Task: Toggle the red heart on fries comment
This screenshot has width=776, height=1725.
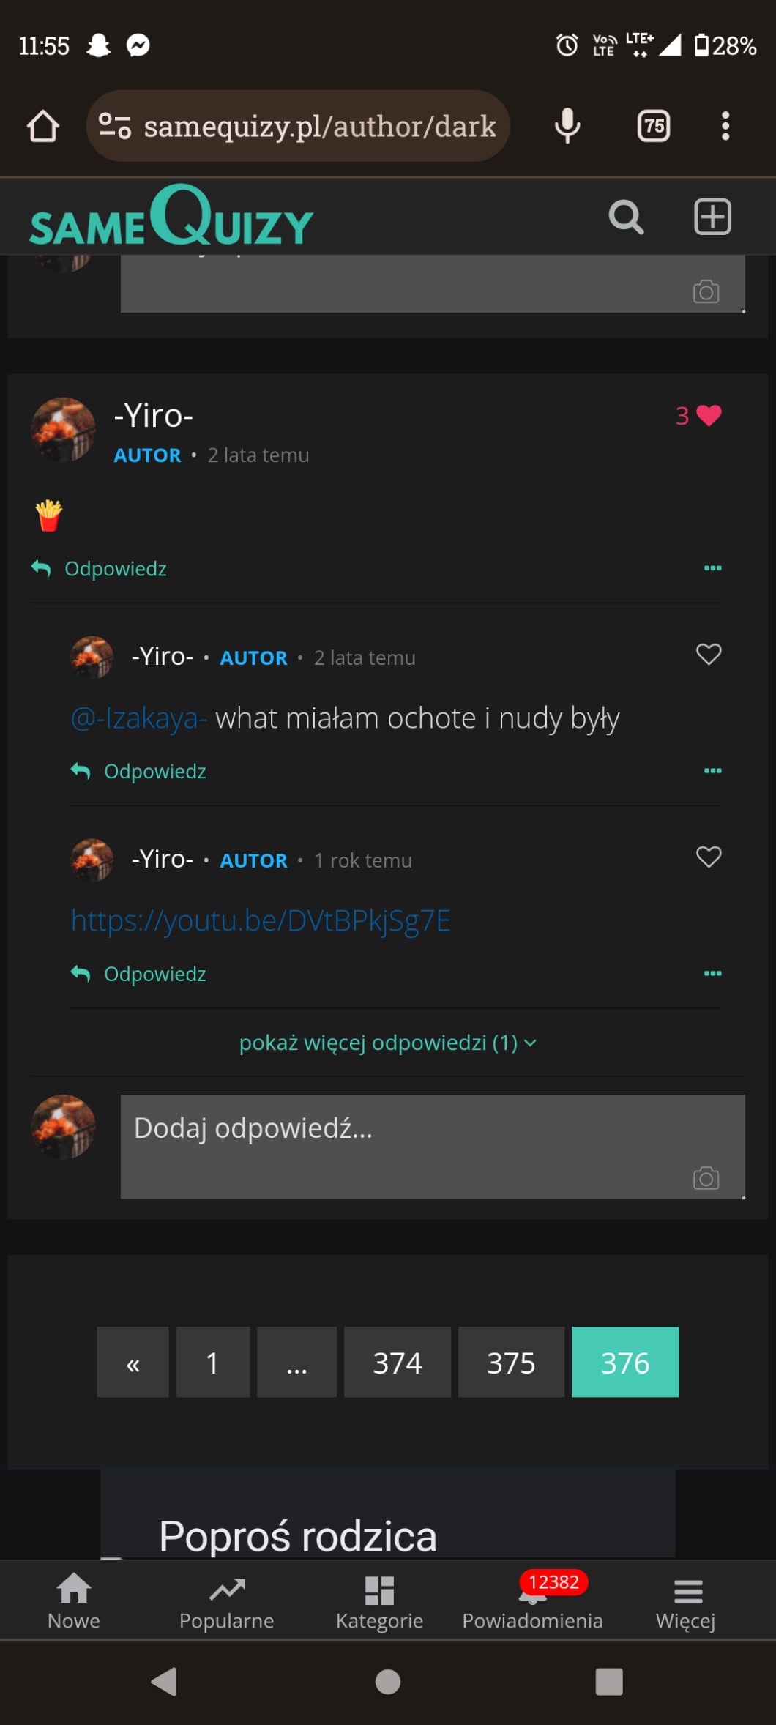Action: click(708, 415)
